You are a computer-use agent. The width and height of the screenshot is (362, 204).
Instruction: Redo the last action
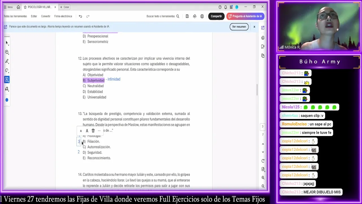click(88, 16)
